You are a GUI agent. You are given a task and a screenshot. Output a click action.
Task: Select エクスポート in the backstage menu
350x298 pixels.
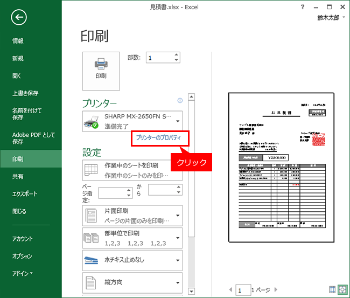point(25,194)
